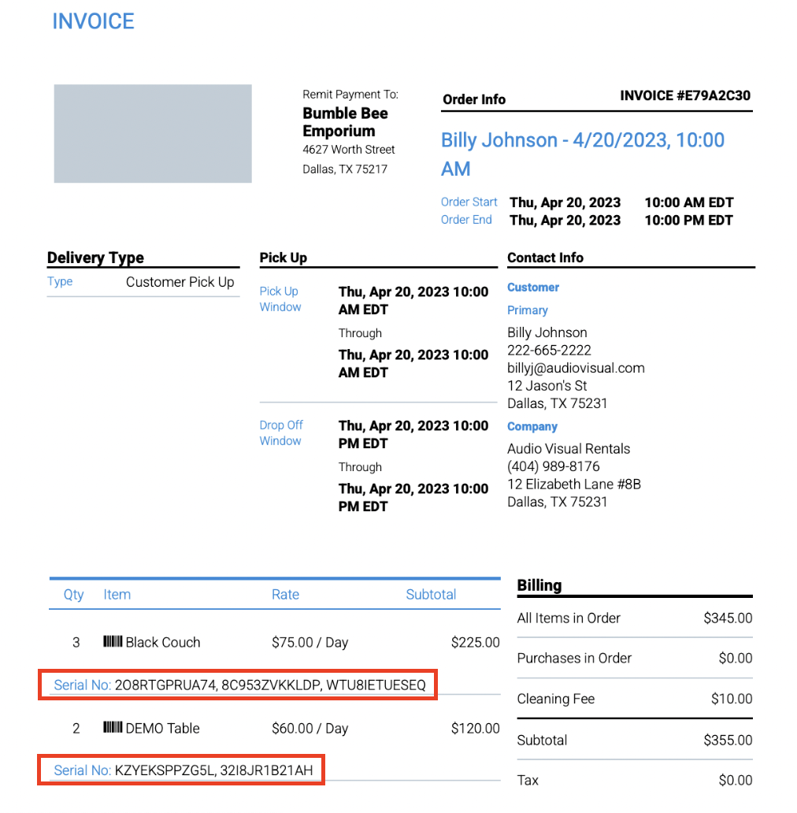Click the Cleaning Fee line item
The width and height of the screenshot is (797, 813).
coord(556,699)
